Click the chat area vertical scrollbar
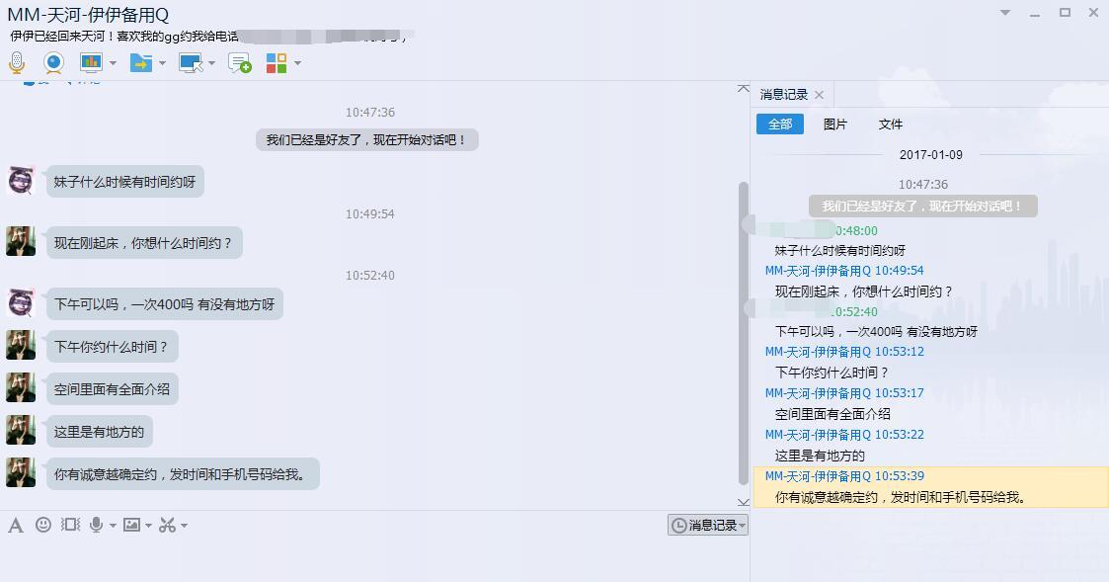 [743, 333]
